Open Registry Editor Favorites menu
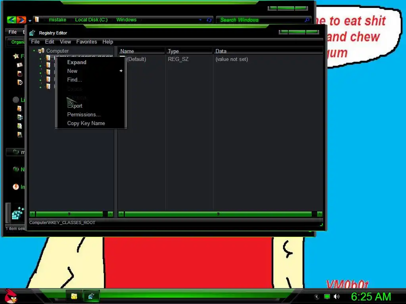 pos(86,42)
